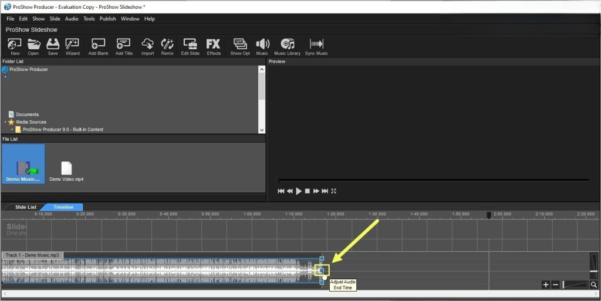Select Documents tree item text
601x301 pixels.
(27, 114)
